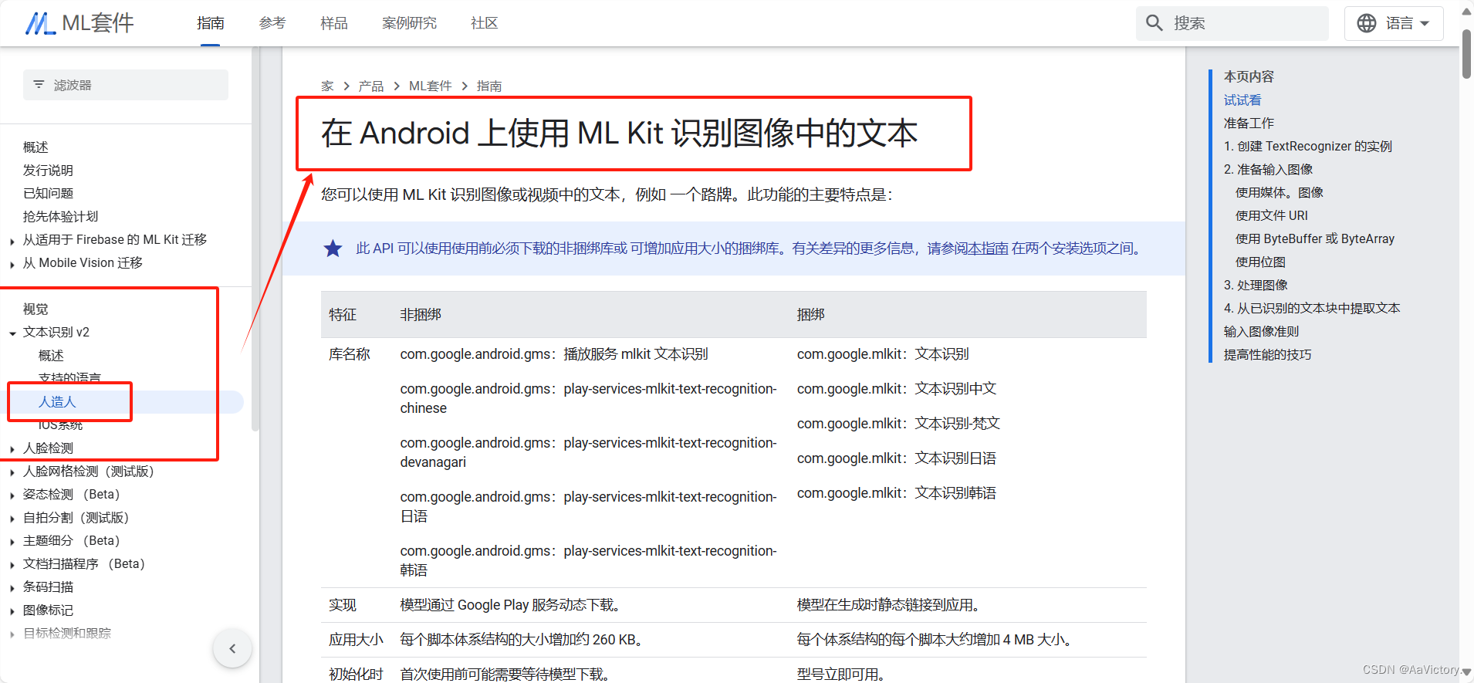
Task: Click the page vertical scrollbar thumb
Action: coord(1466,54)
